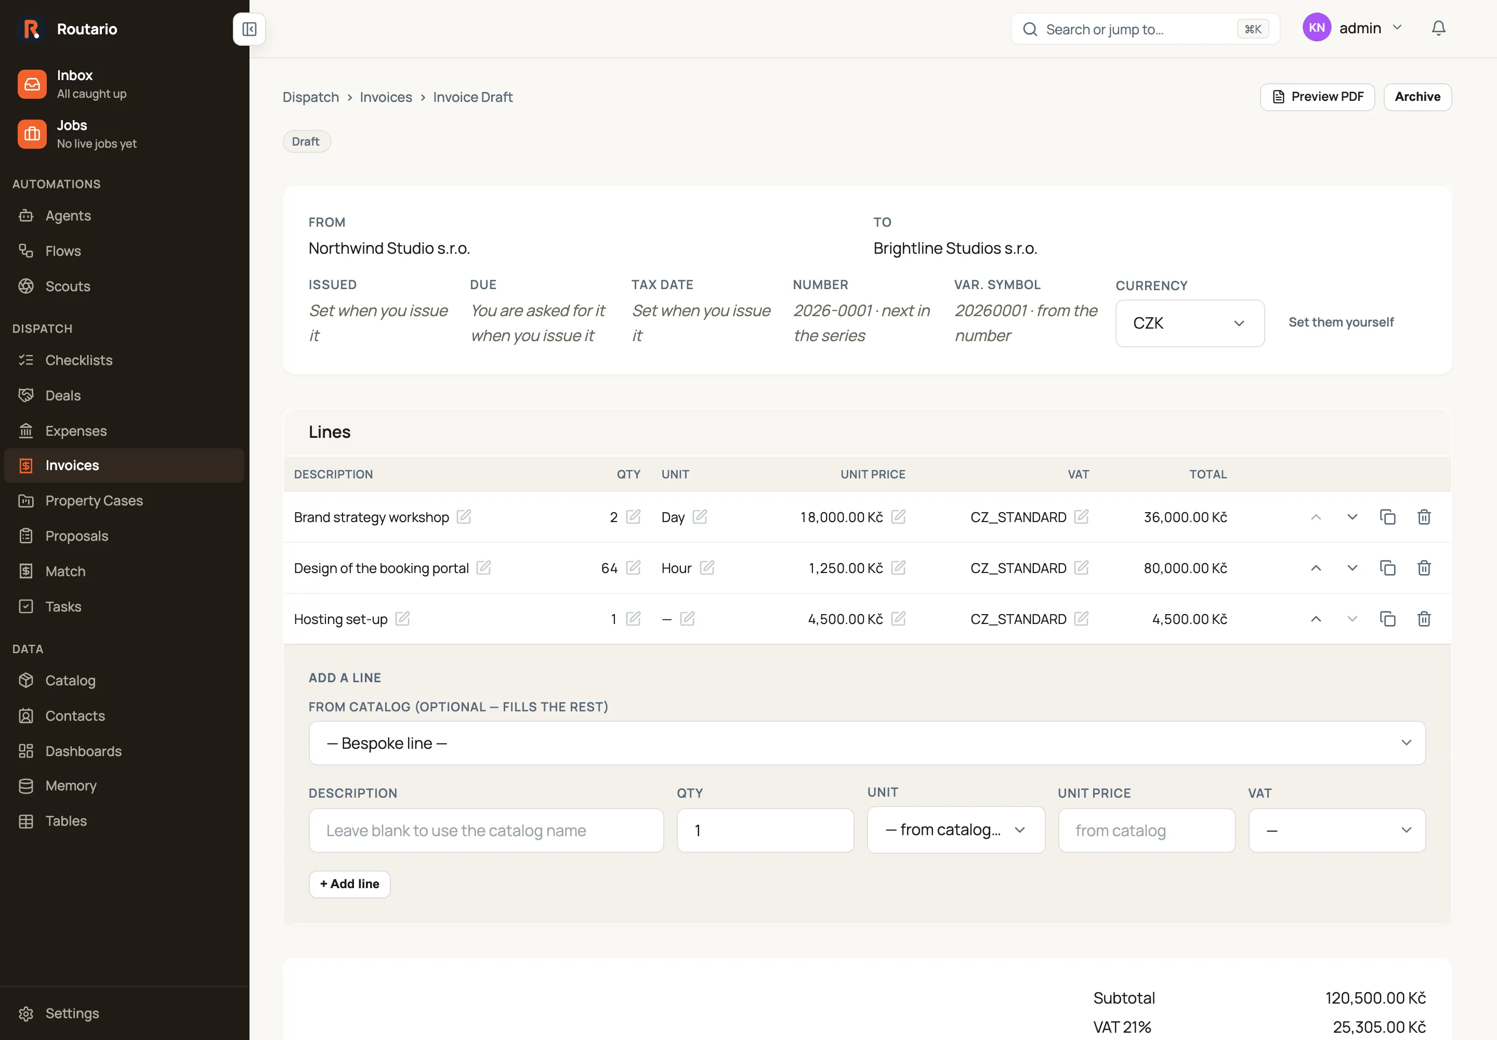The height and width of the screenshot is (1040, 1497).
Task: Edit the unit of the Hosting set-up line
Action: coord(687,618)
